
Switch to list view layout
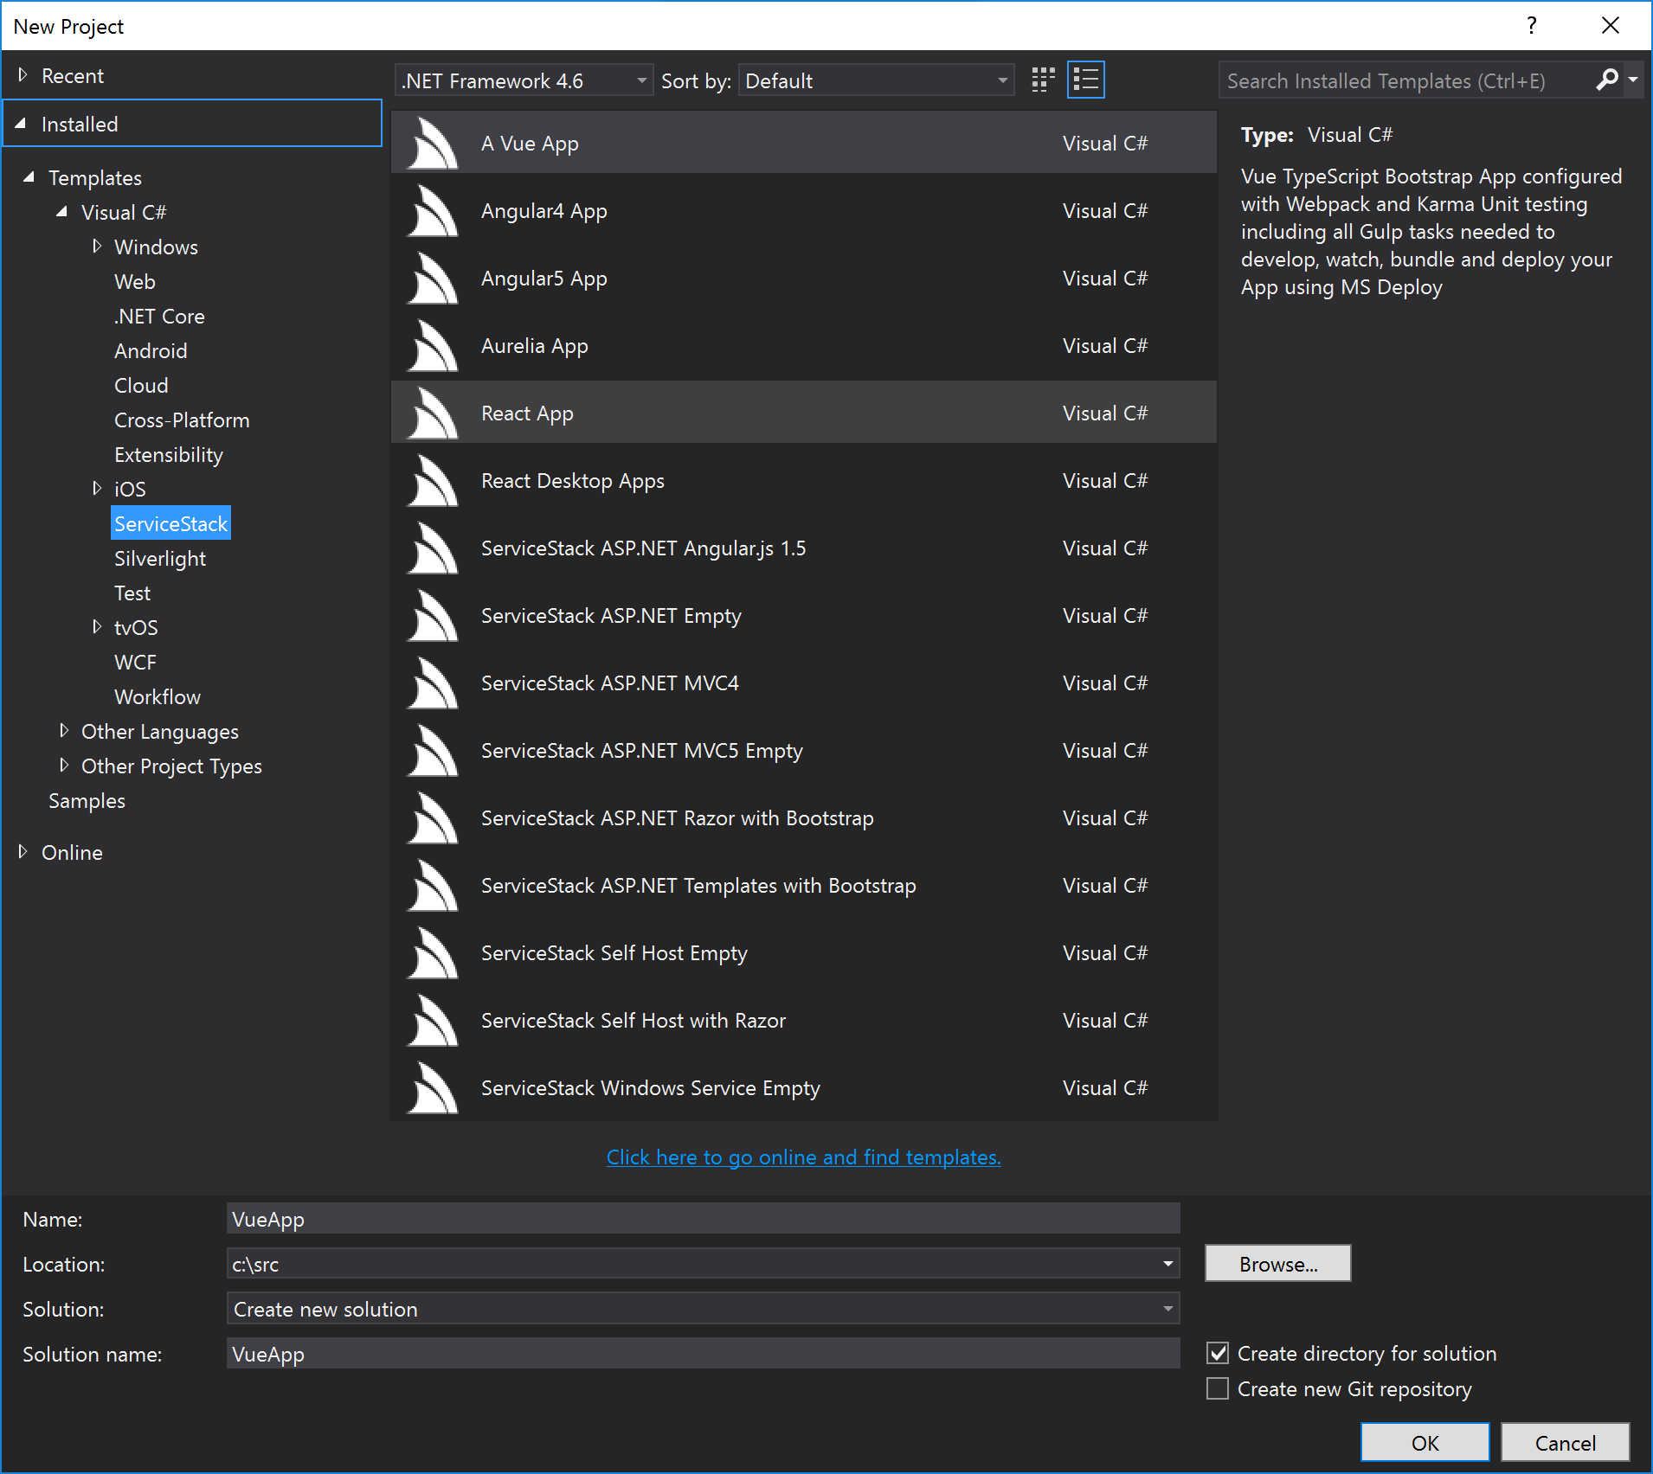(x=1086, y=79)
